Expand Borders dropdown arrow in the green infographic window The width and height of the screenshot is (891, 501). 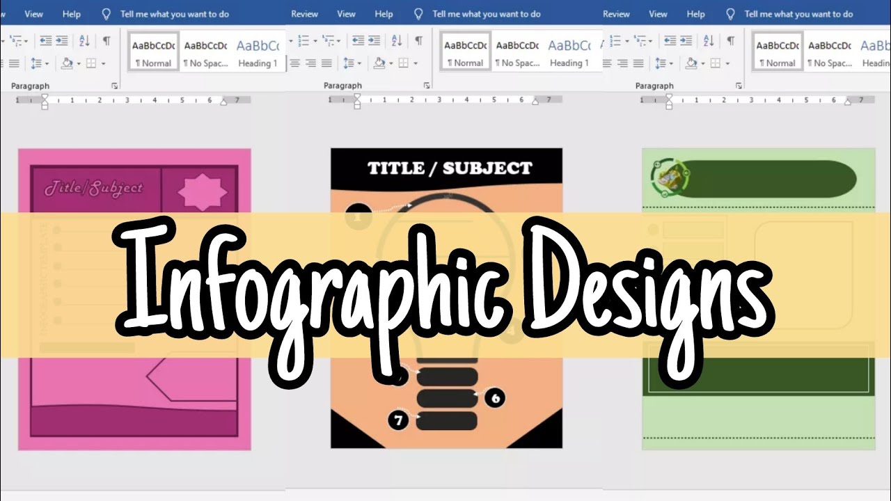pyautogui.click(x=727, y=63)
